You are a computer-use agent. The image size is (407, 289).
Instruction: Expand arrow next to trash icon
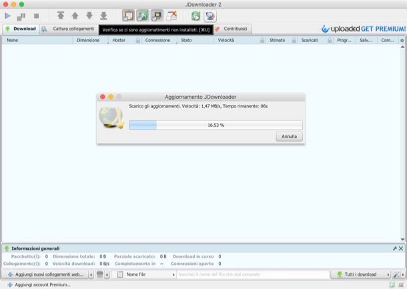(107, 274)
